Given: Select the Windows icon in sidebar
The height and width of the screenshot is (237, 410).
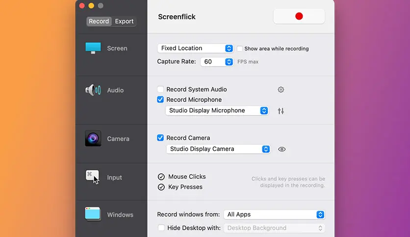Looking at the screenshot, I should click(93, 214).
